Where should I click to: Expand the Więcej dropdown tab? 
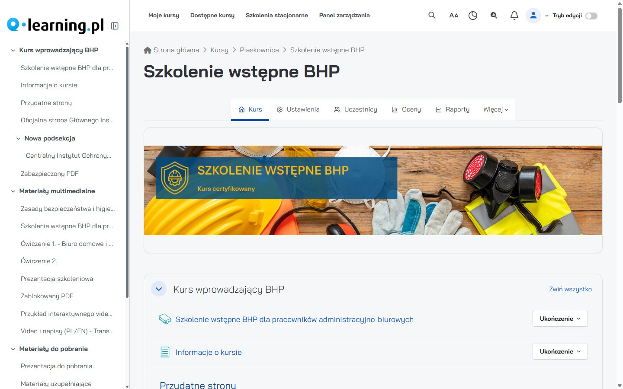pyautogui.click(x=496, y=110)
